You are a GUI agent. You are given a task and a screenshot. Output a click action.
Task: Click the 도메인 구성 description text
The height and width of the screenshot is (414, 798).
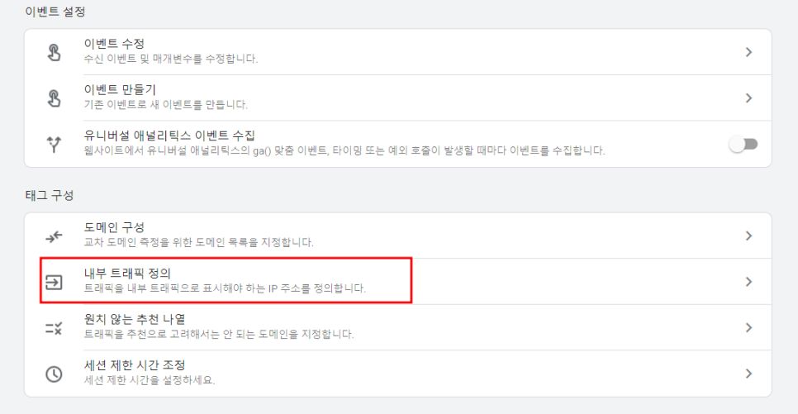198,242
